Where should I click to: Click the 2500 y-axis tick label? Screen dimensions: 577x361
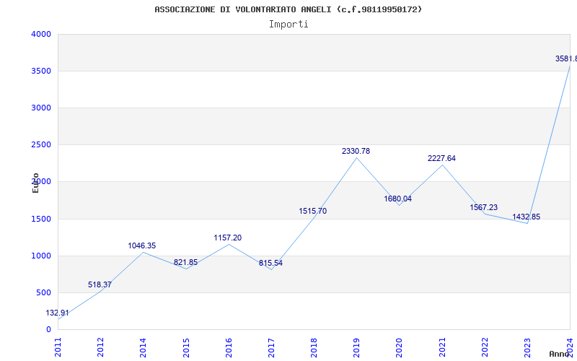pyautogui.click(x=41, y=145)
